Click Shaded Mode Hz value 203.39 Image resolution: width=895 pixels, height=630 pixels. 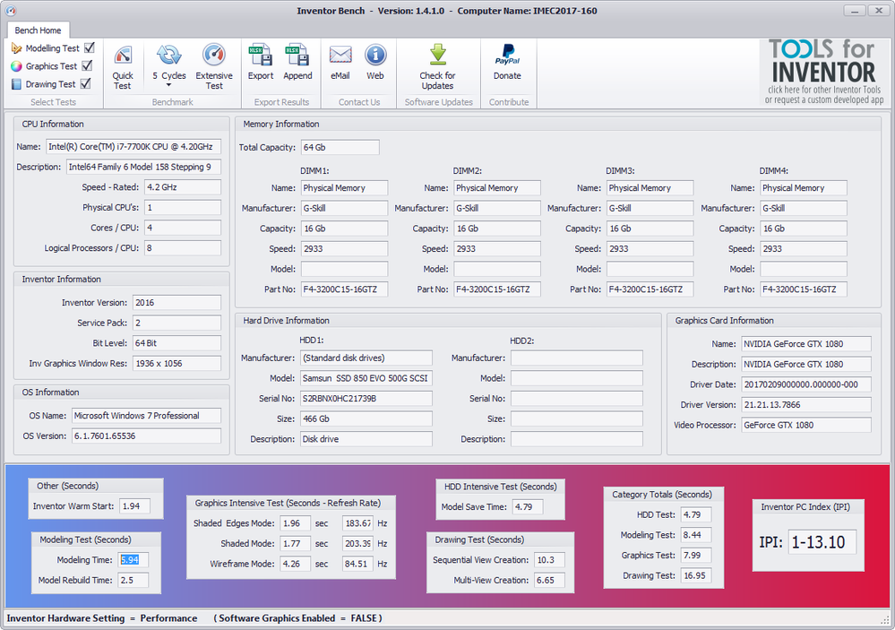coord(357,544)
